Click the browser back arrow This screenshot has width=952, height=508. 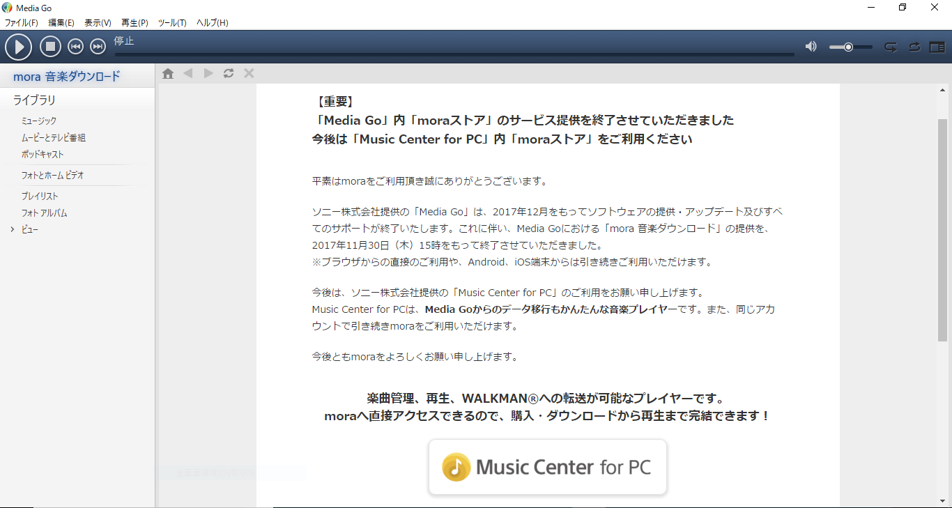(x=187, y=73)
